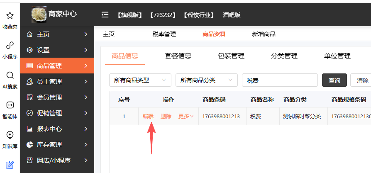This screenshot has width=371, height=173.
Task: Open the 所有商品类型 dropdown
Action: (x=140, y=80)
